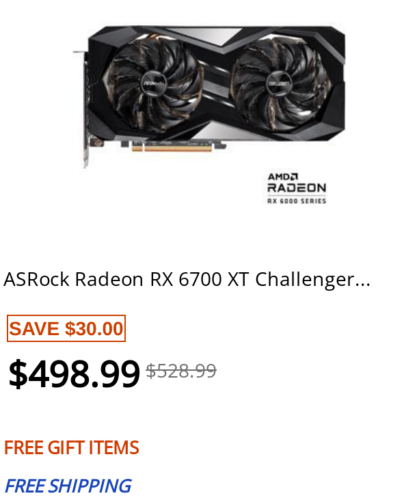Click the silver center shroud between fans
This screenshot has height=498, width=417.
[x=216, y=83]
